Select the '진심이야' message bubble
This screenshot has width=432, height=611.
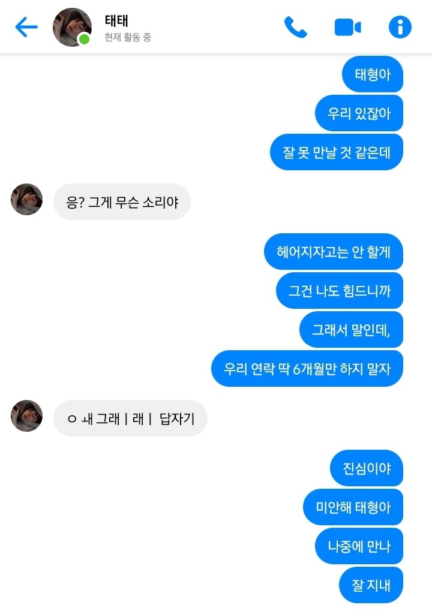[367, 468]
